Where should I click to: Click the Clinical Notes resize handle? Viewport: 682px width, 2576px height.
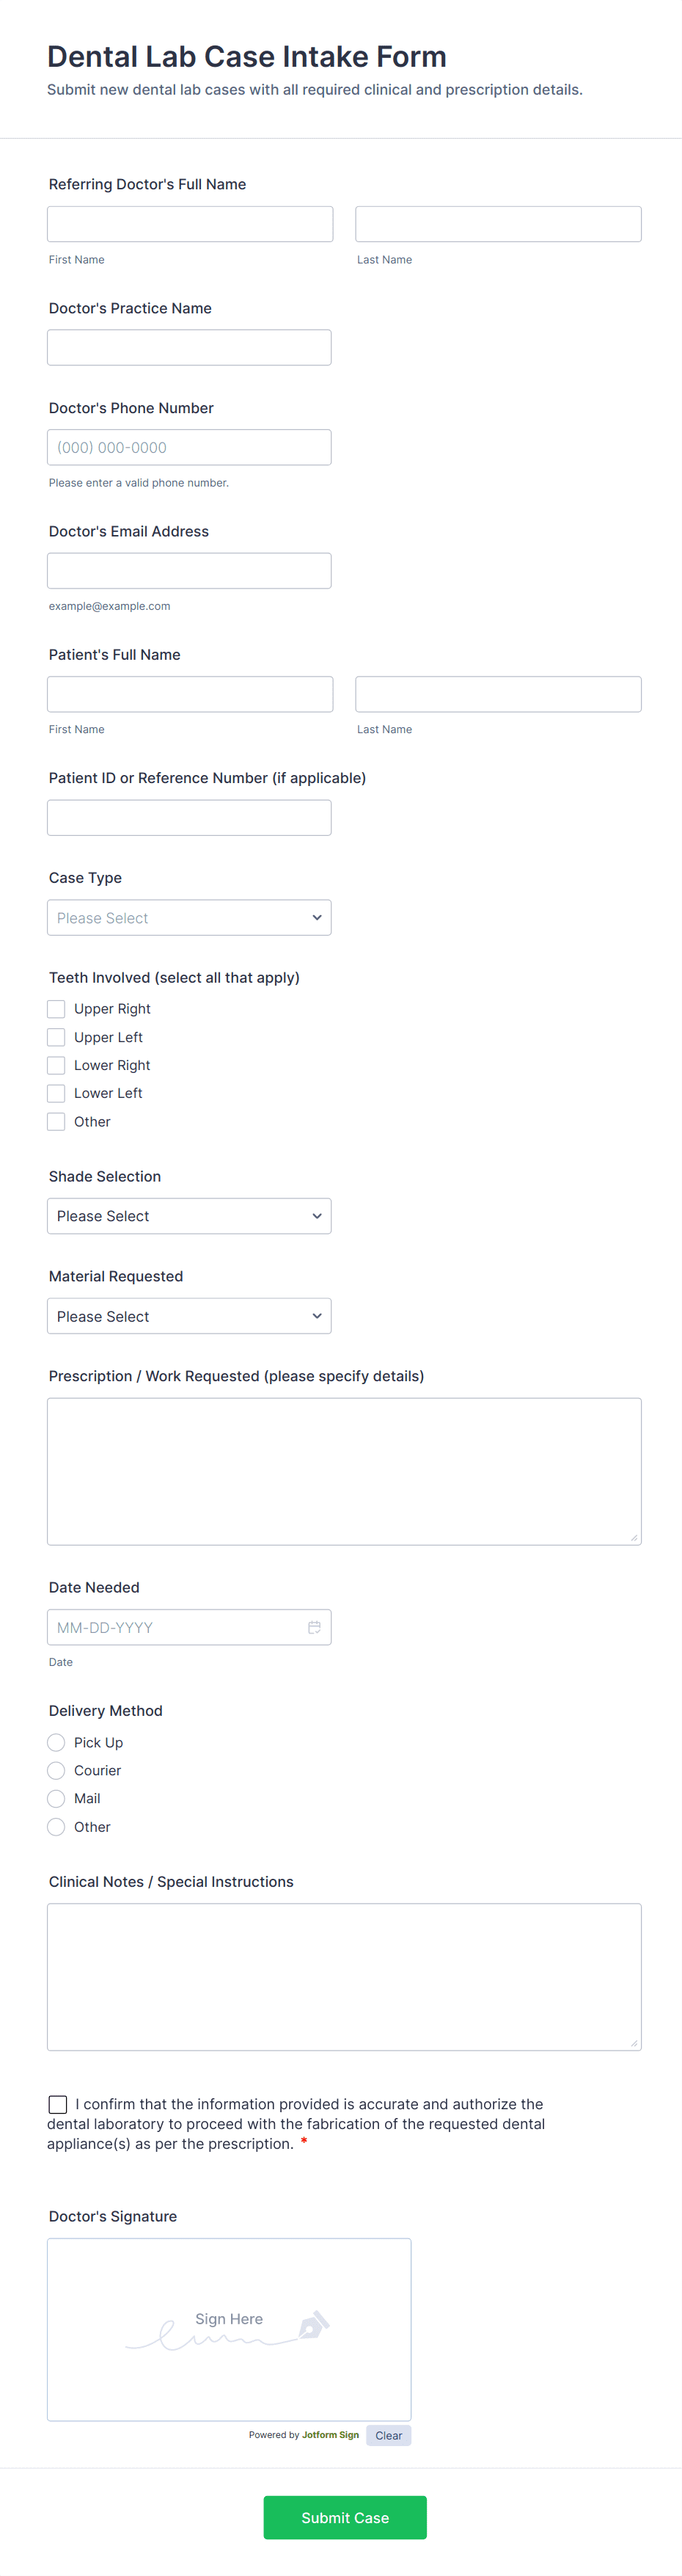[x=634, y=2043]
